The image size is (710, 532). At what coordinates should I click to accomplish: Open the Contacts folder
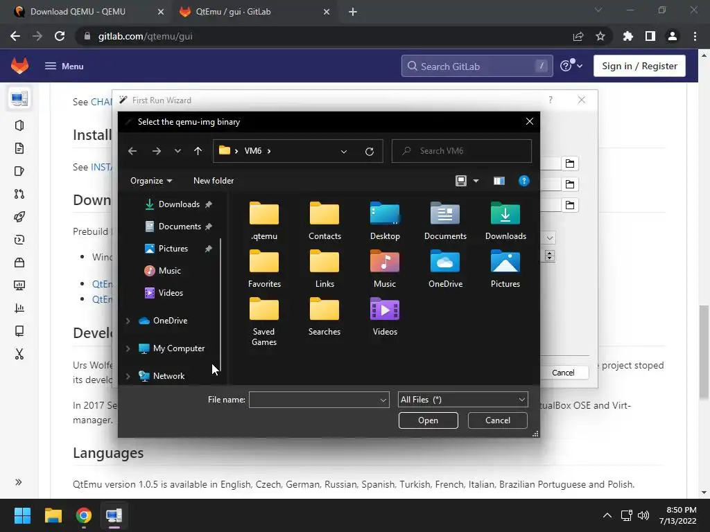(x=324, y=221)
